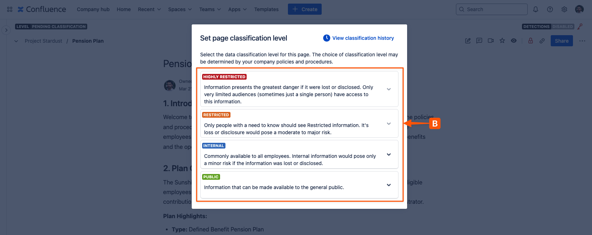Expand the Internal classification details chevron
The height and width of the screenshot is (235, 592).
tap(389, 155)
